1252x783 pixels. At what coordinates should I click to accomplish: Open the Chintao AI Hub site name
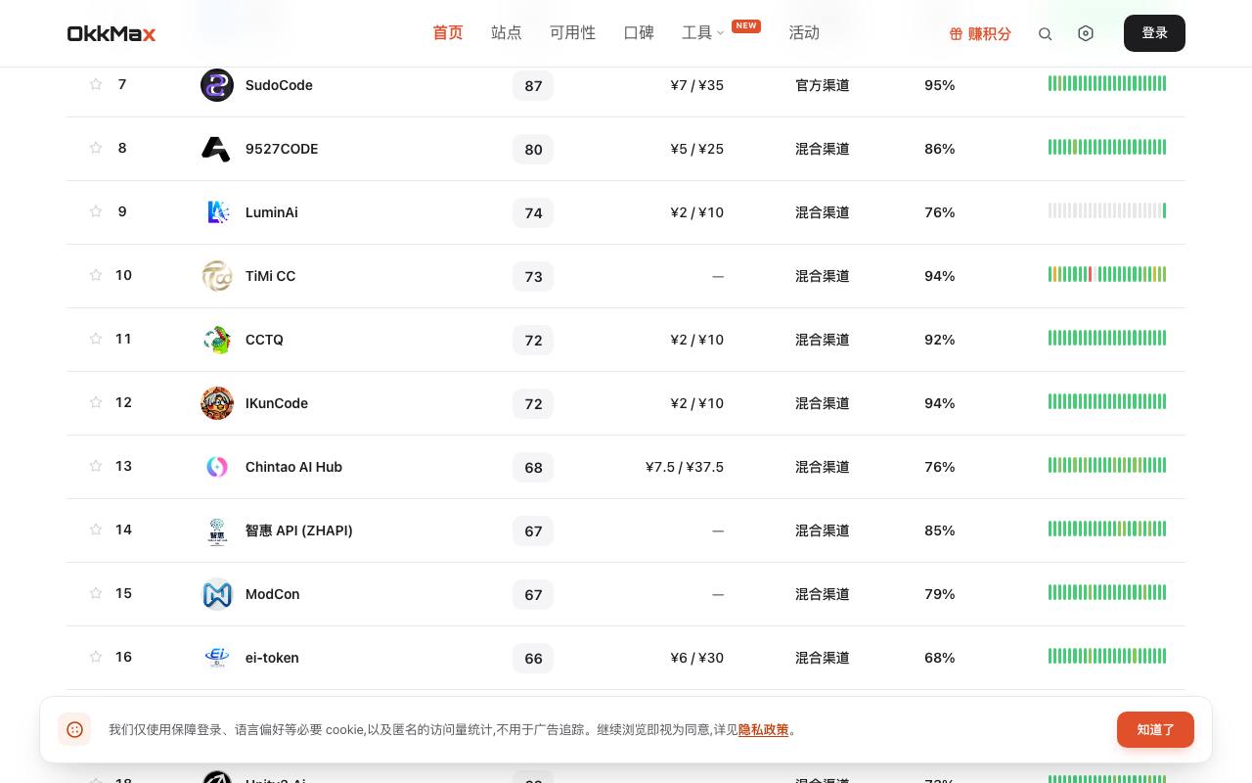pyautogui.click(x=293, y=467)
